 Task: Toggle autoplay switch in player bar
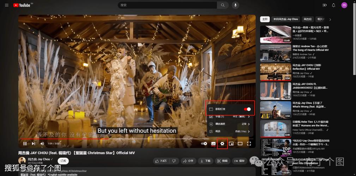point(204,144)
